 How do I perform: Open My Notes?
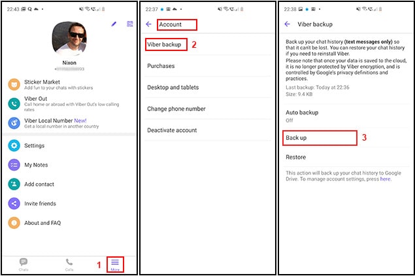click(x=36, y=165)
